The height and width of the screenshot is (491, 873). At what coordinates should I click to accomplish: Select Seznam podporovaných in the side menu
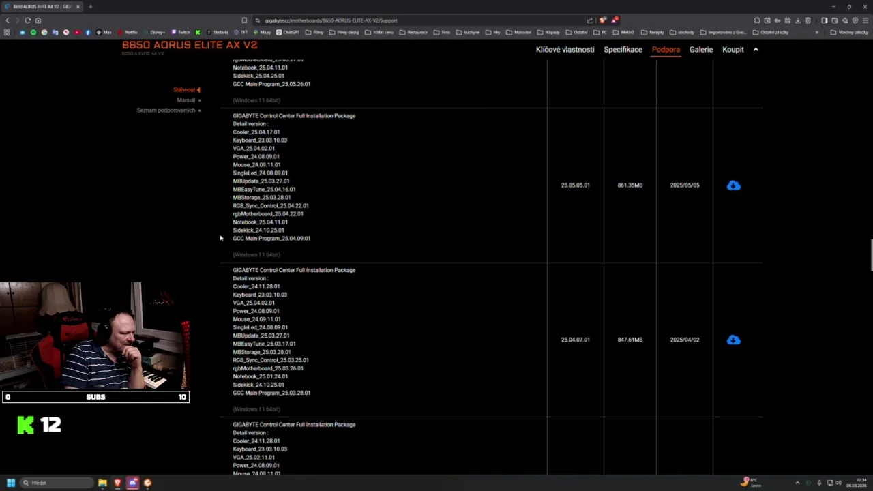pos(166,110)
